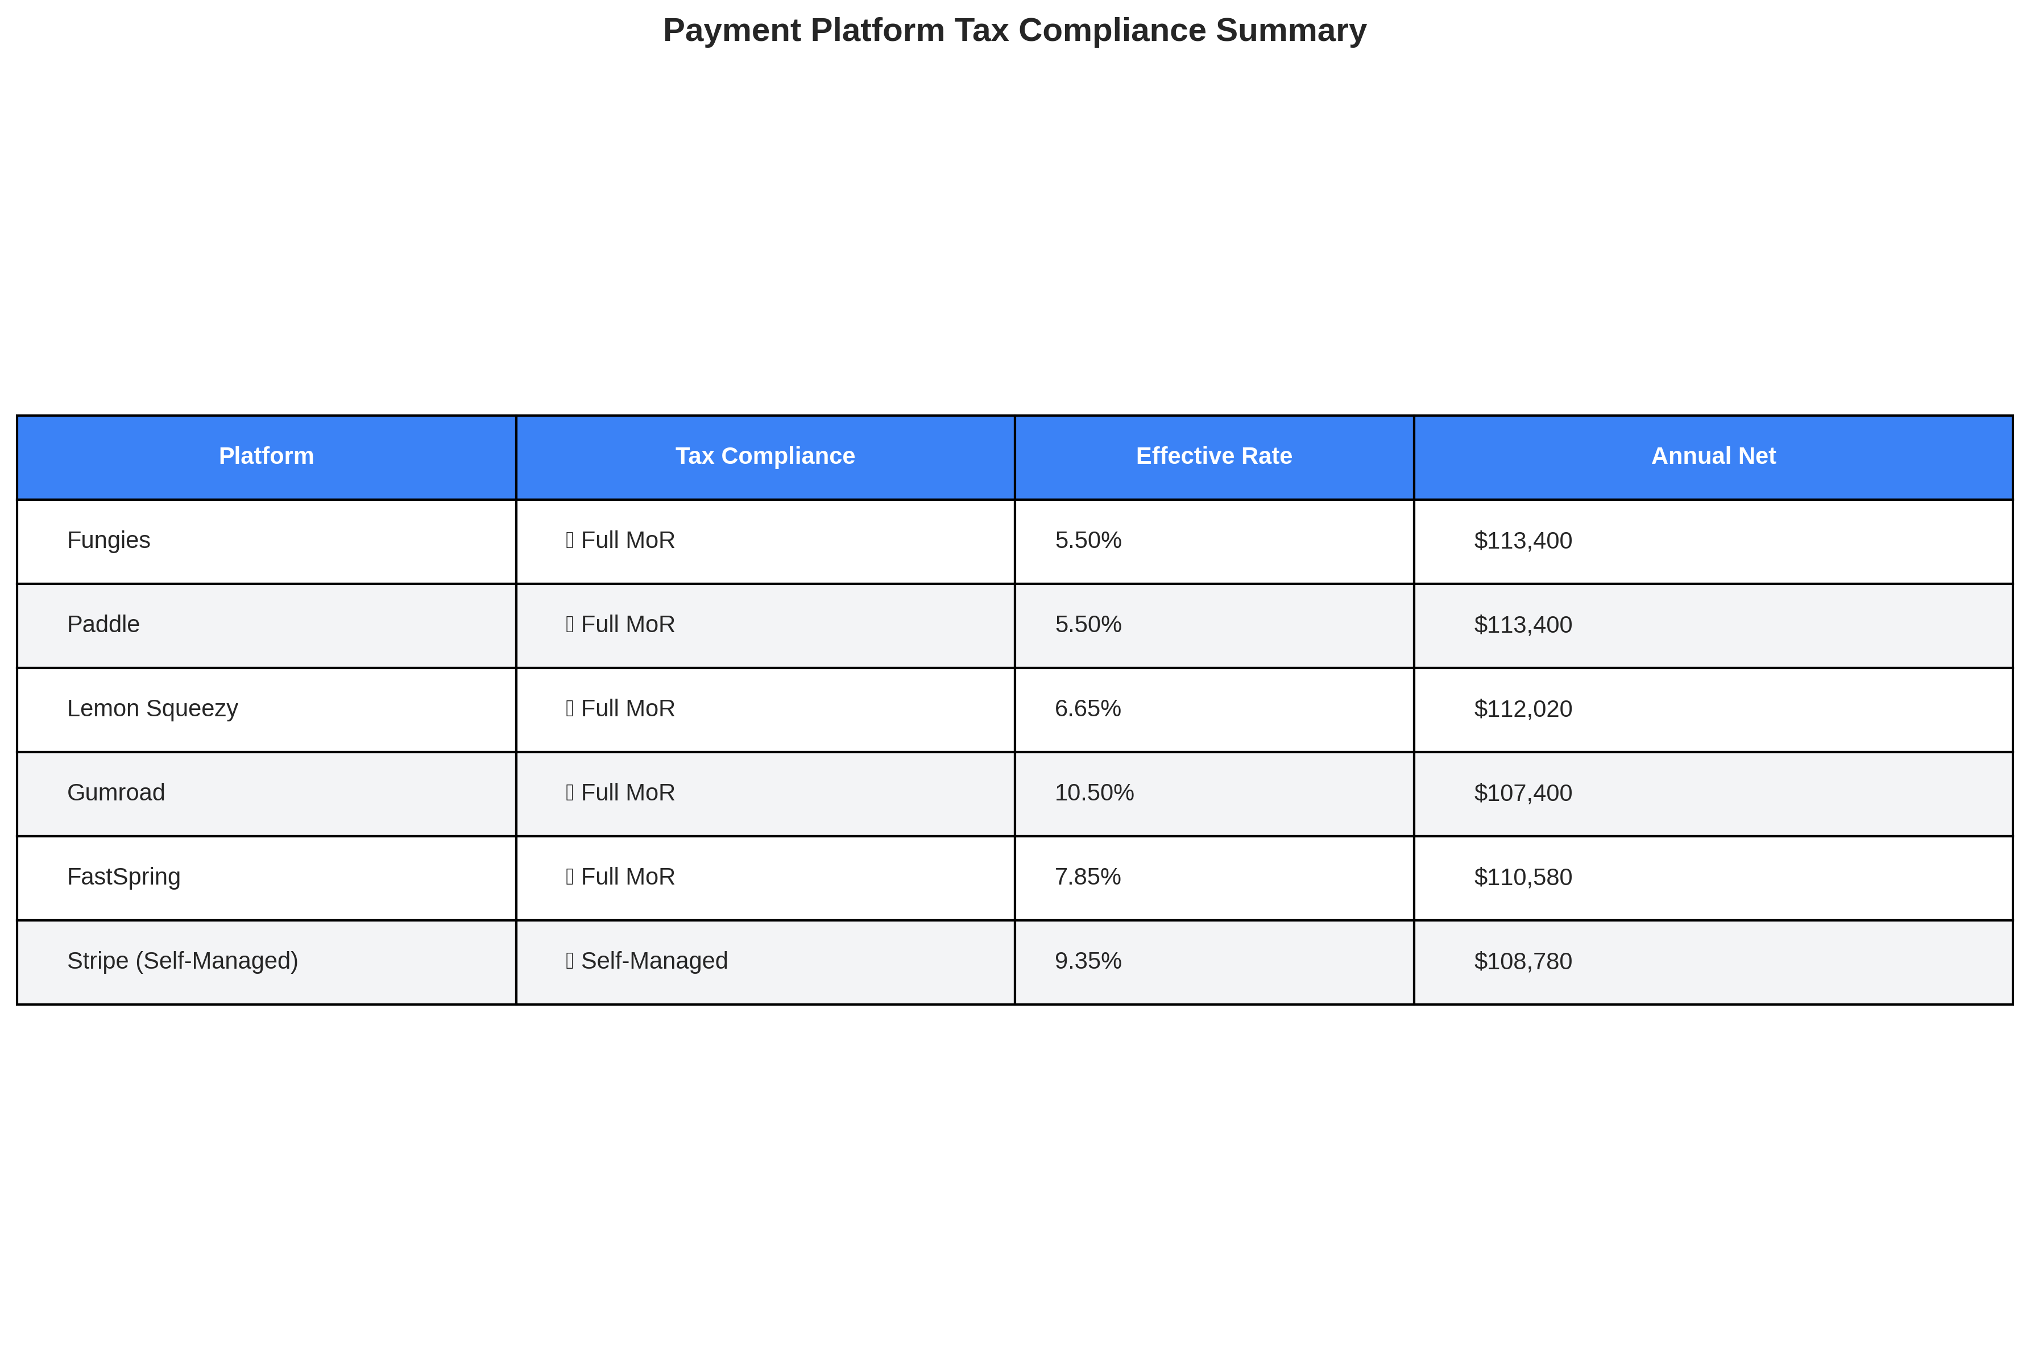Select the Fungies platform cell
This screenshot has height=1349, width=2030.
[x=266, y=541]
